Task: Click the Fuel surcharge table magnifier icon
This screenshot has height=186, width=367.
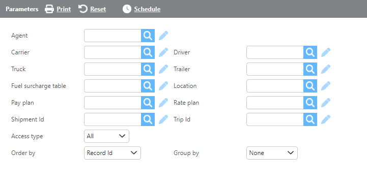Action: point(148,86)
